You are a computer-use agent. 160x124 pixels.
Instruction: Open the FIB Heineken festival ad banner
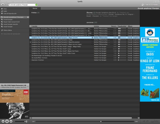150,64
